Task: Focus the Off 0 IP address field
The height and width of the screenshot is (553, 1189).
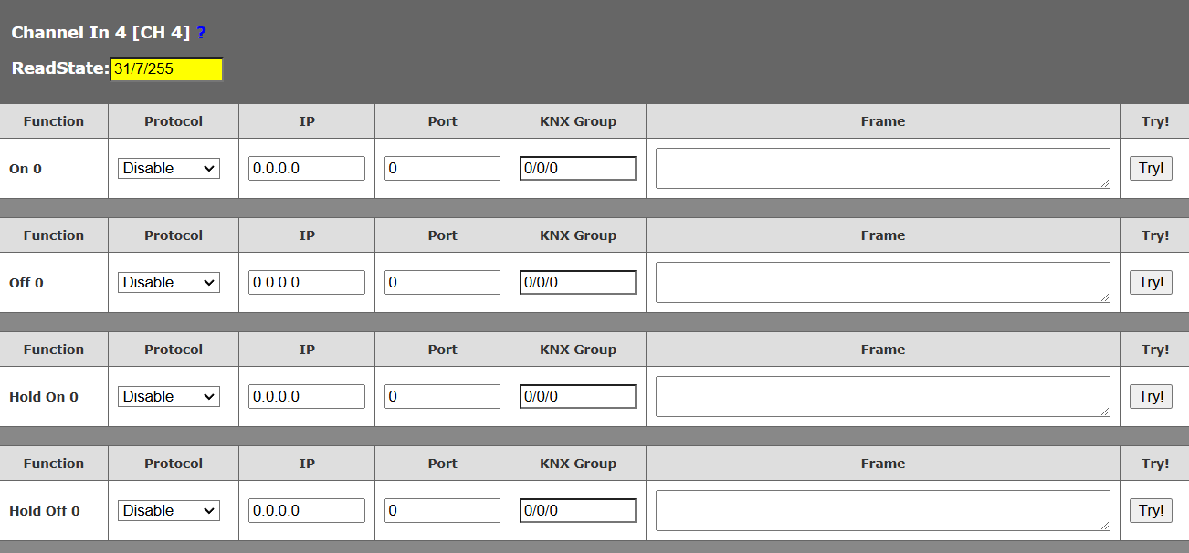Action: click(307, 282)
